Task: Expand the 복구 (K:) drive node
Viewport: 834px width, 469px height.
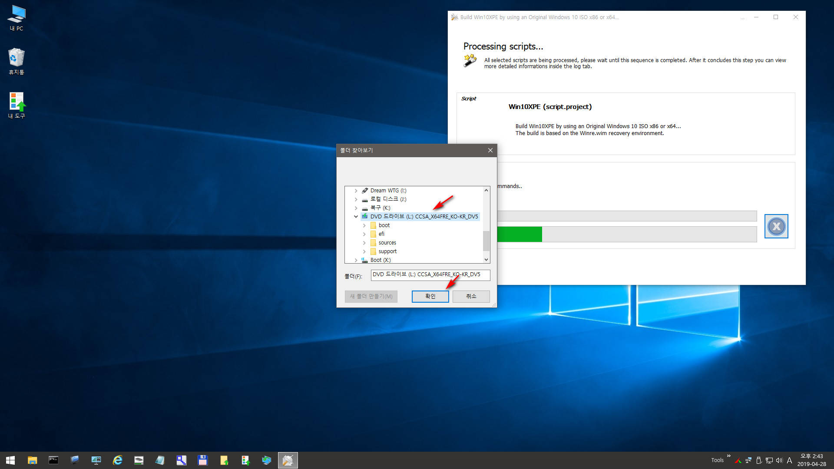Action: [356, 208]
